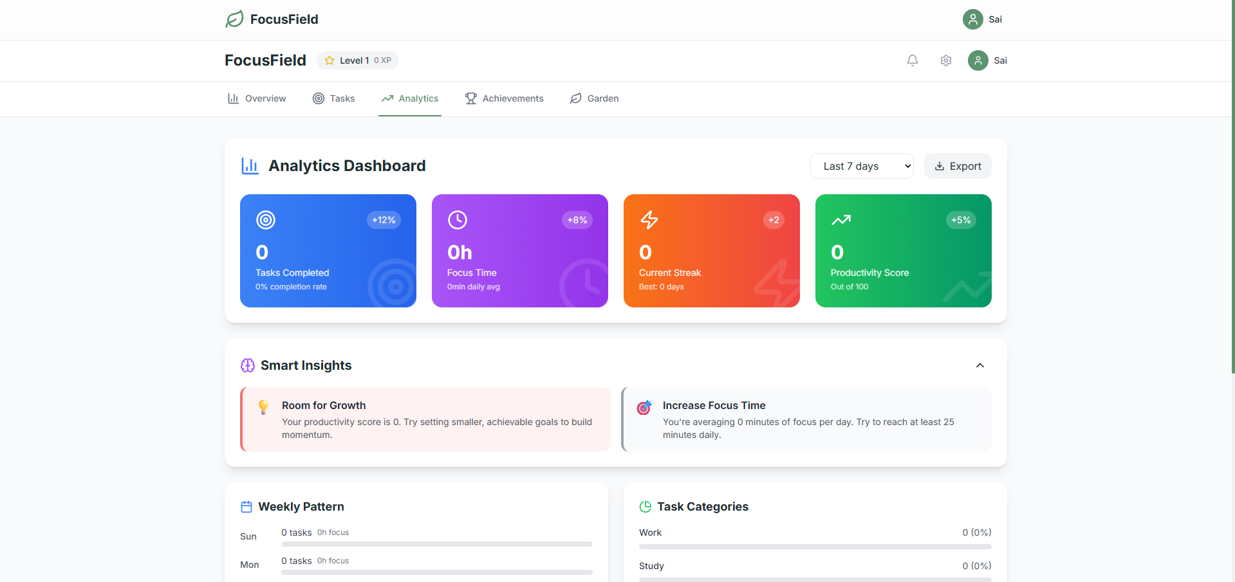1235x582 pixels.
Task: Click the Sai username beside settings gear
Action: (1001, 60)
